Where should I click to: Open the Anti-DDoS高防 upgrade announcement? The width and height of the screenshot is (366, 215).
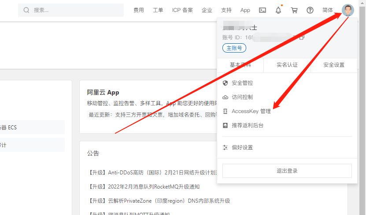[x=152, y=173]
